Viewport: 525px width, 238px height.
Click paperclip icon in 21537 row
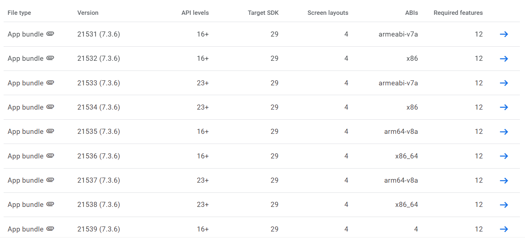[50, 180]
